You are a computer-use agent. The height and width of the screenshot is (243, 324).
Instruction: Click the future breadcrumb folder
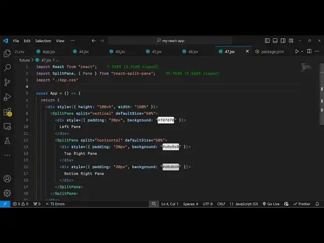[25, 60]
